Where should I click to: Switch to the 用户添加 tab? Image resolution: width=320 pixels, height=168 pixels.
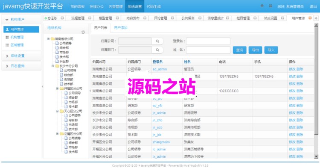pyautogui.click(x=121, y=28)
